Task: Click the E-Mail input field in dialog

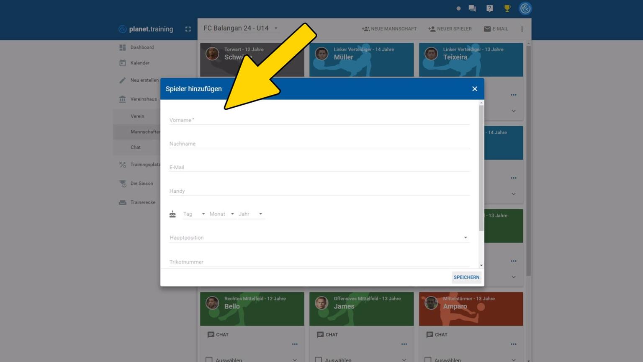Action: (x=319, y=167)
